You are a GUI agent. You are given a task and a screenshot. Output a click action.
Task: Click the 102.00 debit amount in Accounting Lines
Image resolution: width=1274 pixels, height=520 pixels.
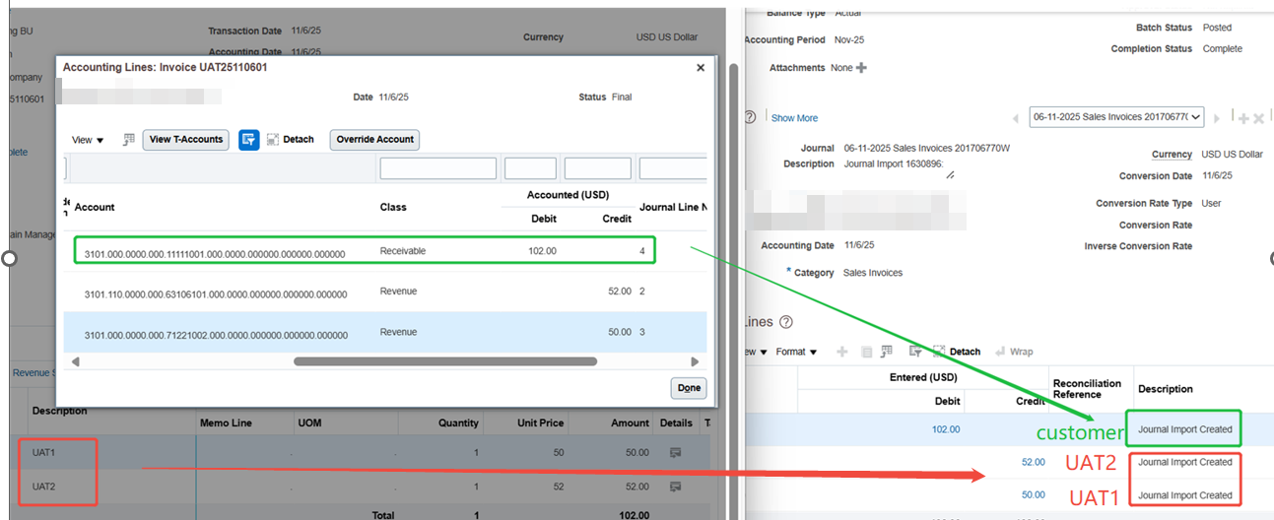tap(542, 251)
